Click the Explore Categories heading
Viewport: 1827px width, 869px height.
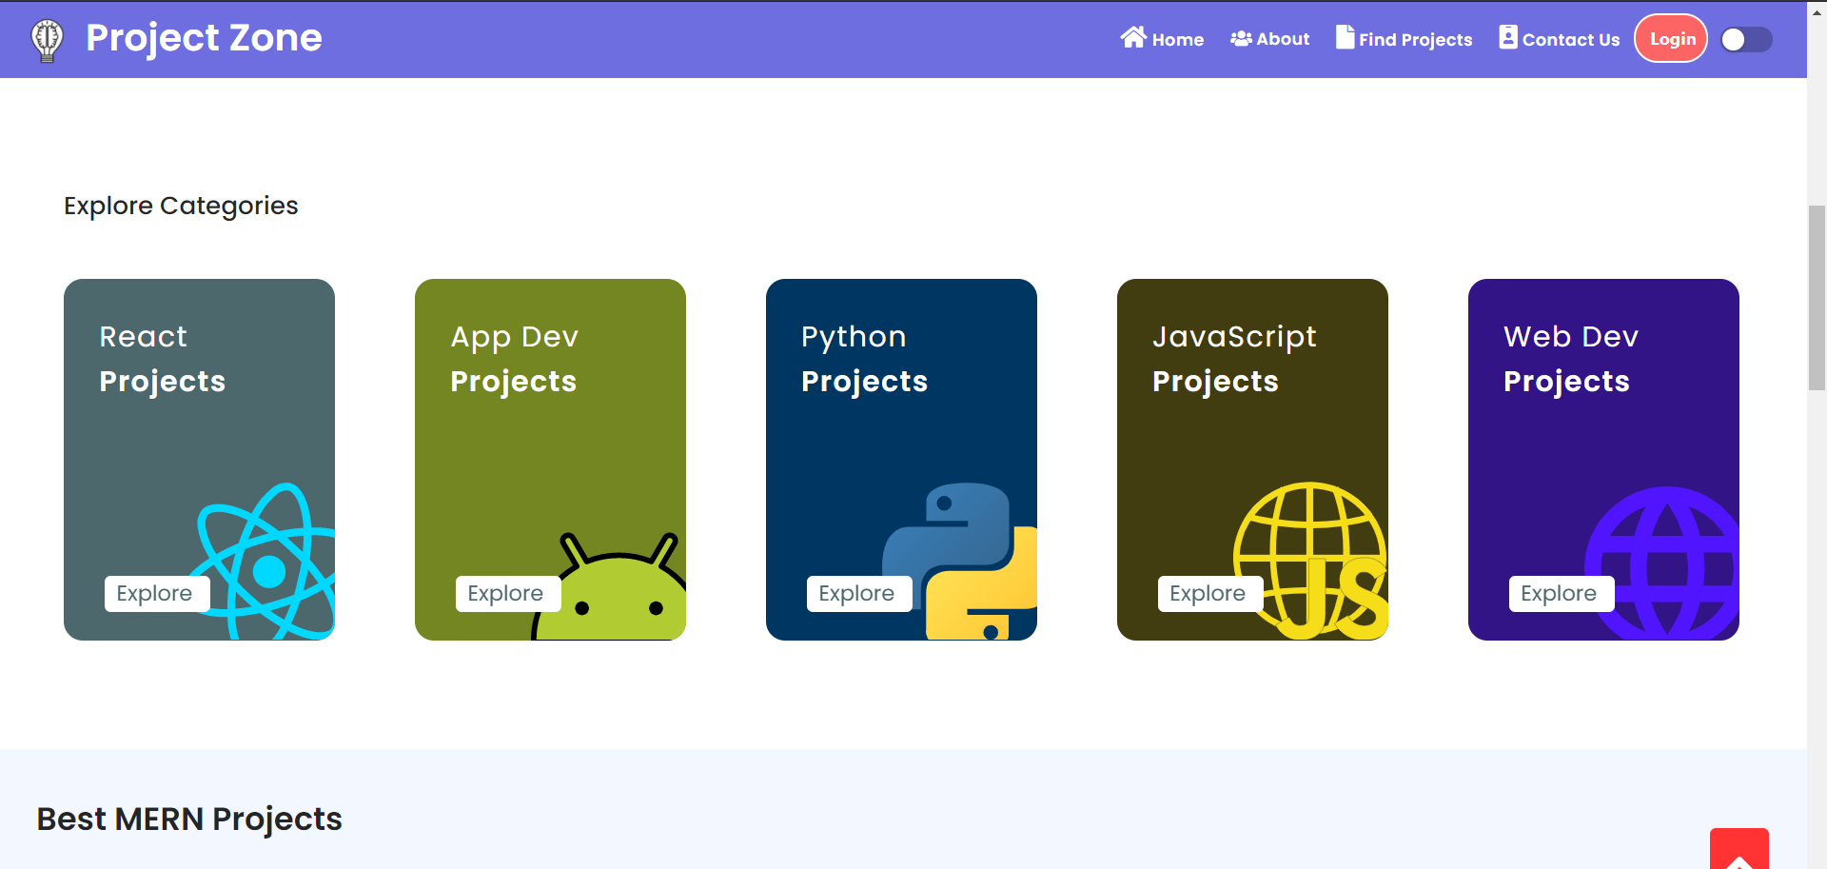[x=181, y=206]
